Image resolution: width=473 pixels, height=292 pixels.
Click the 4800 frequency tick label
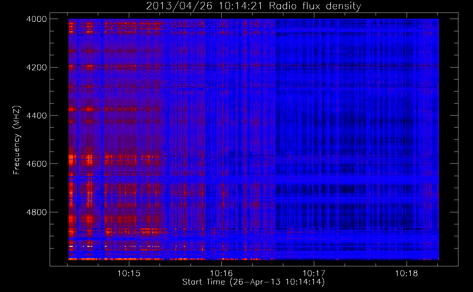pyautogui.click(x=37, y=212)
